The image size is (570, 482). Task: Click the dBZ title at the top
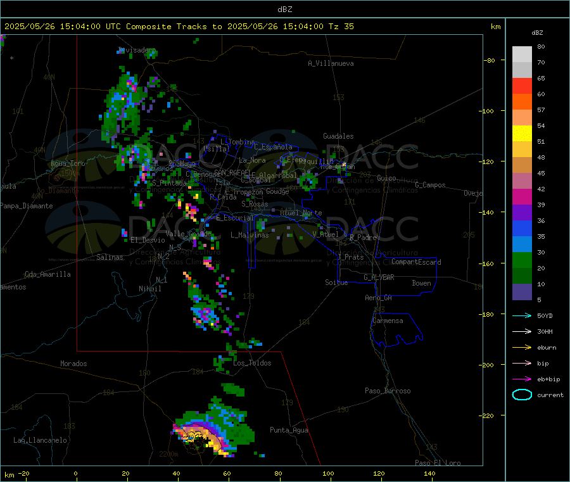pyautogui.click(x=284, y=10)
